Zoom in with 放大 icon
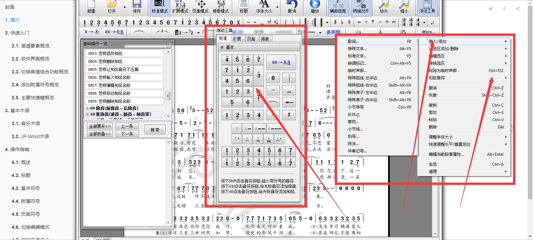The image size is (533, 240). point(384,7)
